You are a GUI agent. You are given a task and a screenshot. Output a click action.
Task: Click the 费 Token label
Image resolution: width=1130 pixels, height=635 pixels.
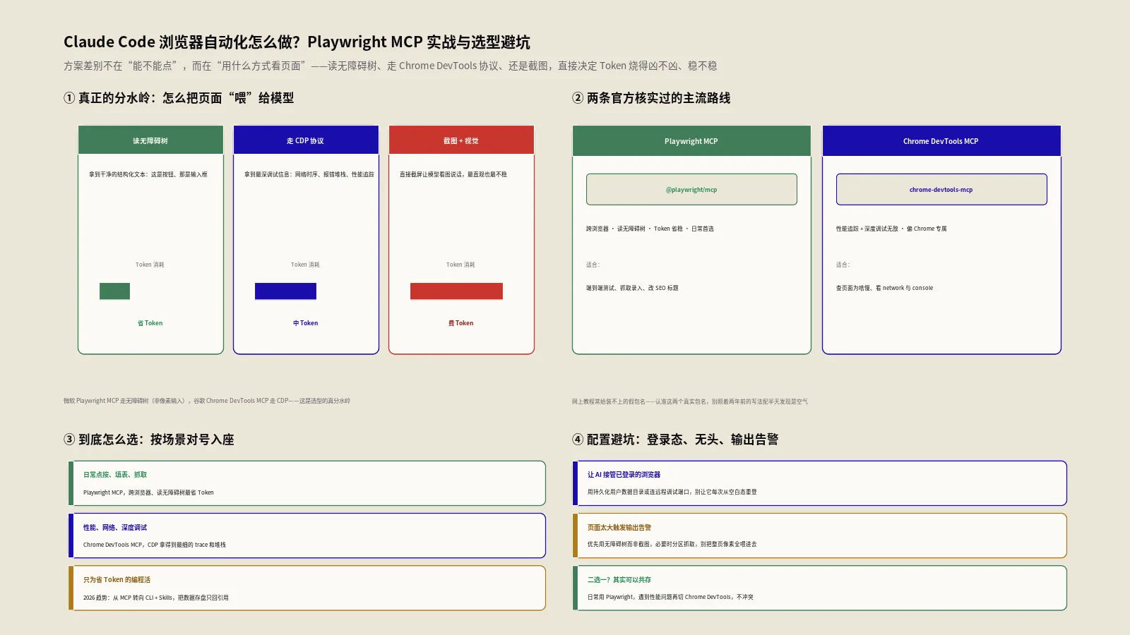tap(460, 323)
